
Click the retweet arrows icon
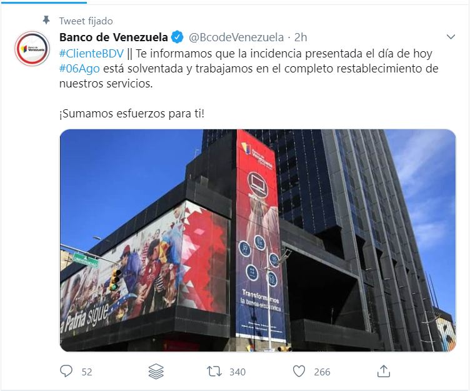point(214,372)
